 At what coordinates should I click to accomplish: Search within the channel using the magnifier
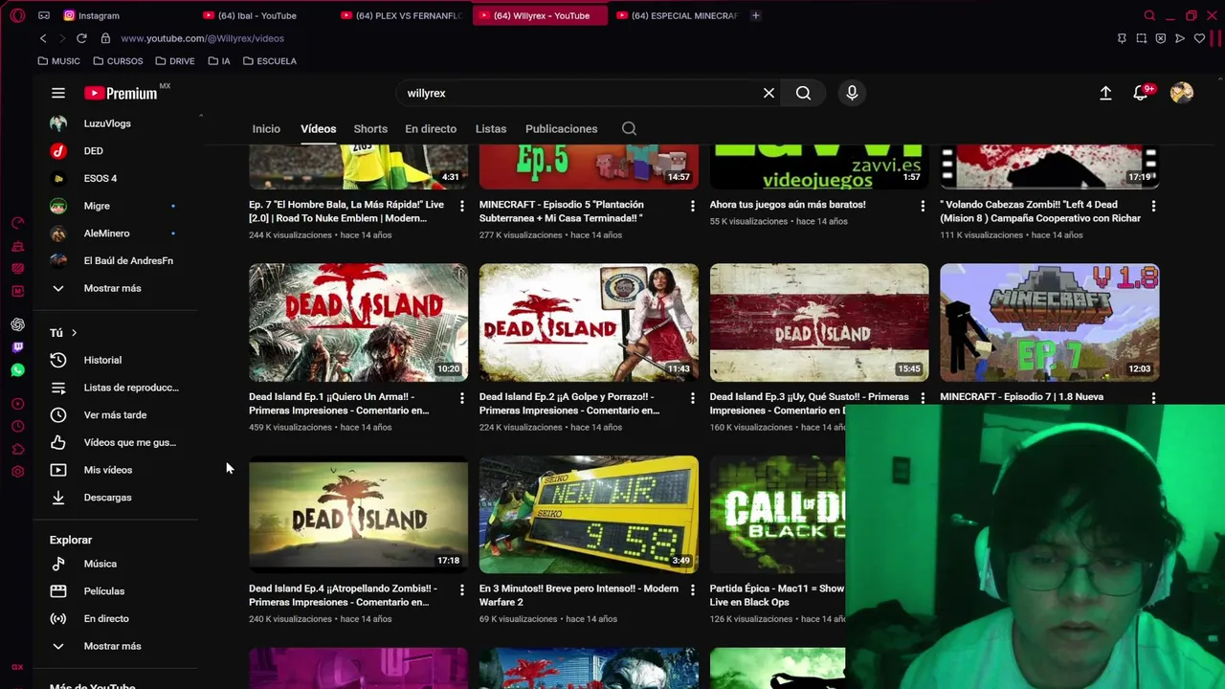point(629,128)
